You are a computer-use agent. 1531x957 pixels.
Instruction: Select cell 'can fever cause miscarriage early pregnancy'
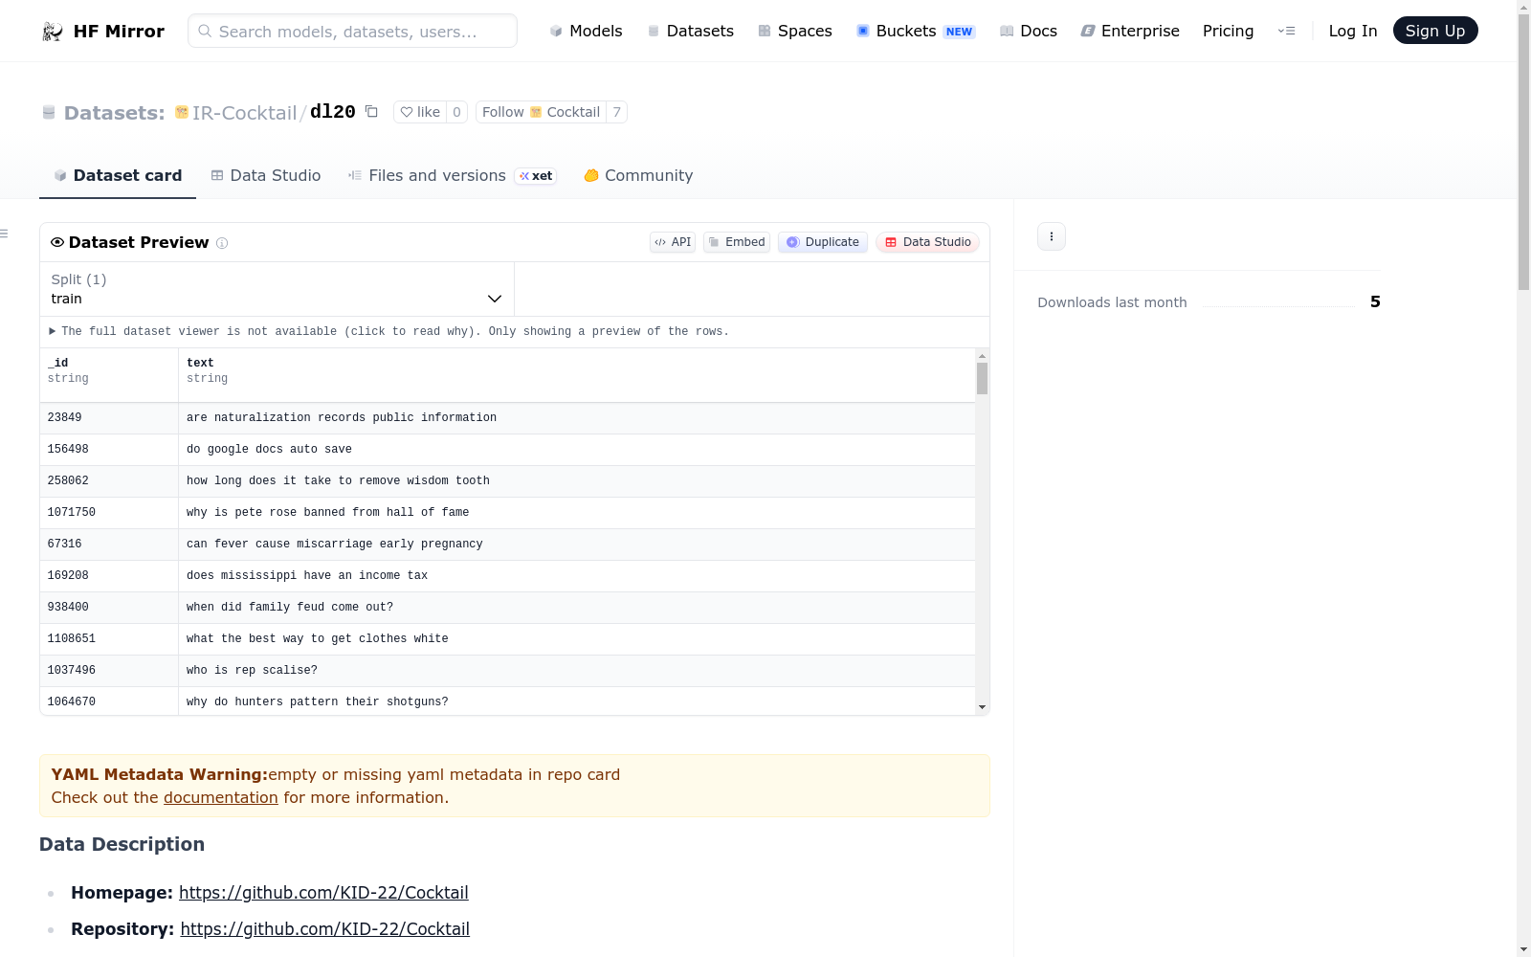point(577,545)
